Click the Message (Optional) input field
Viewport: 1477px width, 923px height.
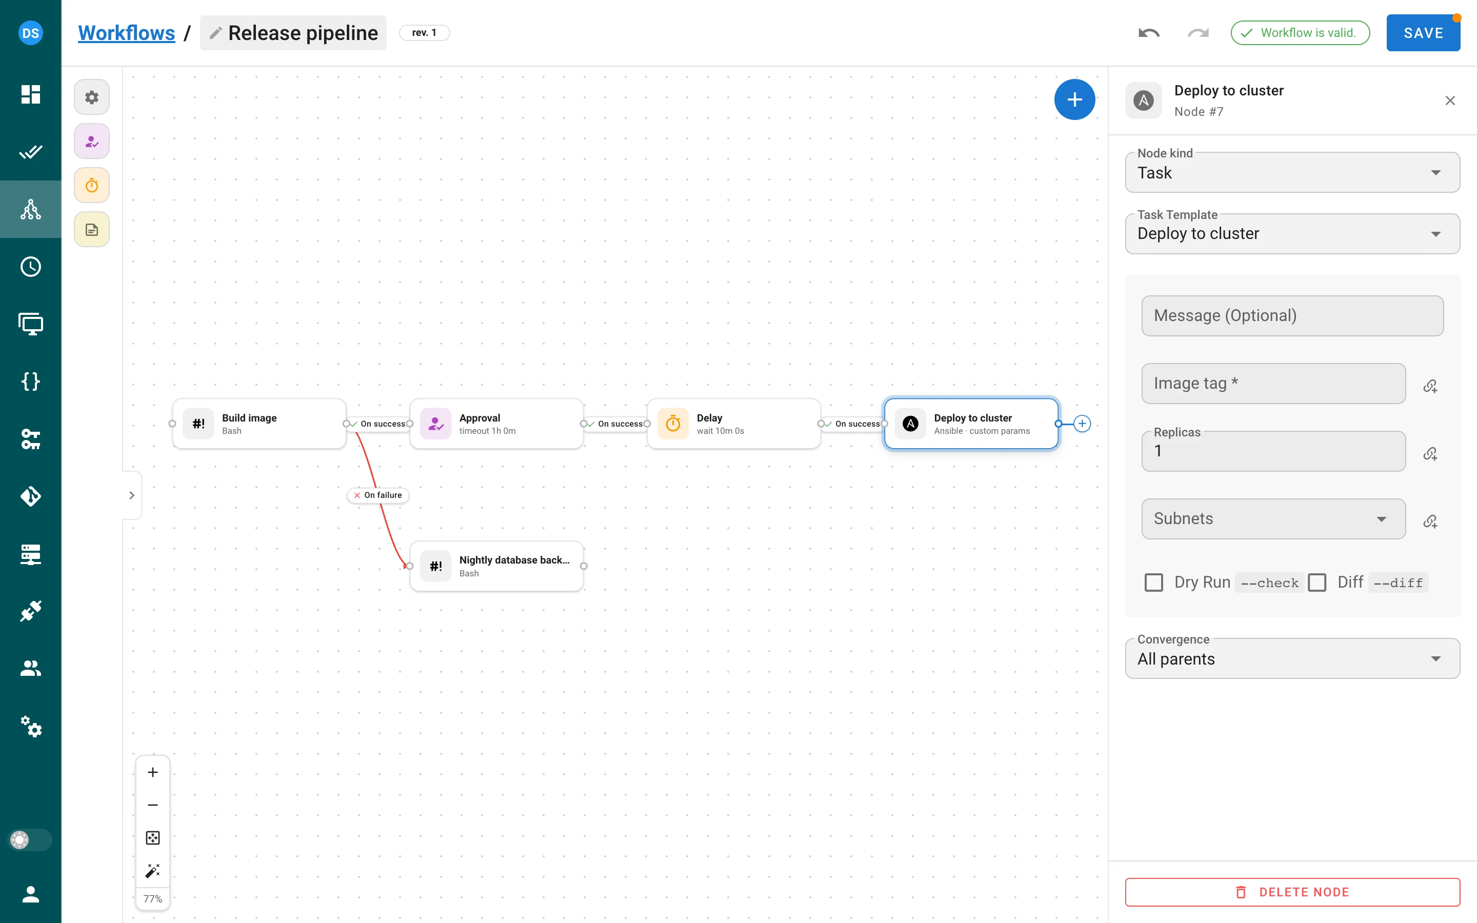(x=1292, y=315)
